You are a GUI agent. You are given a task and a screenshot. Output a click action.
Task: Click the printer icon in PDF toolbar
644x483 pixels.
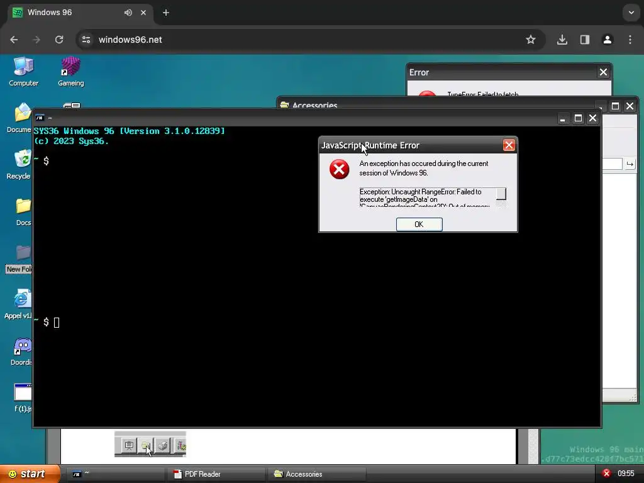(163, 445)
